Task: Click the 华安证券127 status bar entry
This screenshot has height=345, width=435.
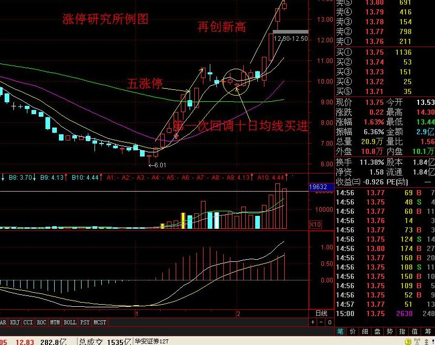Action: pos(152,341)
